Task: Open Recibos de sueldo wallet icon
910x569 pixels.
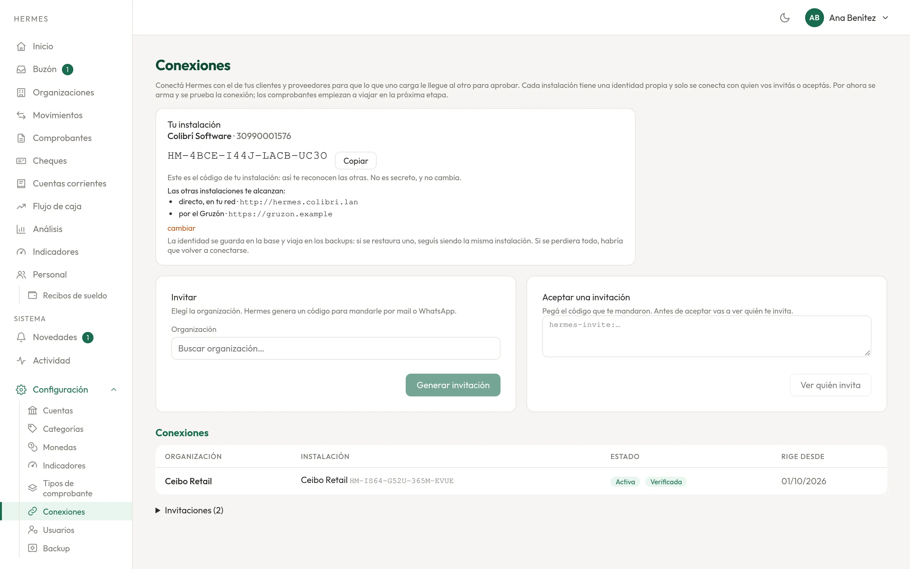Action: (x=33, y=296)
